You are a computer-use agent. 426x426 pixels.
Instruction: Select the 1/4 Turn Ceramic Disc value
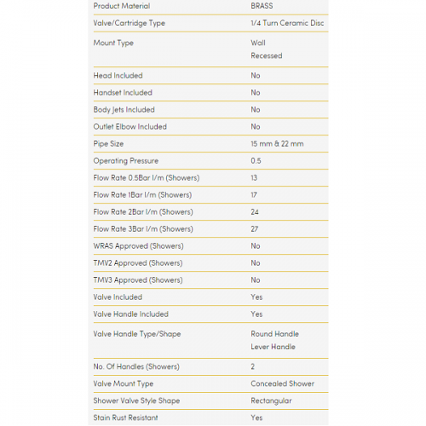click(287, 23)
